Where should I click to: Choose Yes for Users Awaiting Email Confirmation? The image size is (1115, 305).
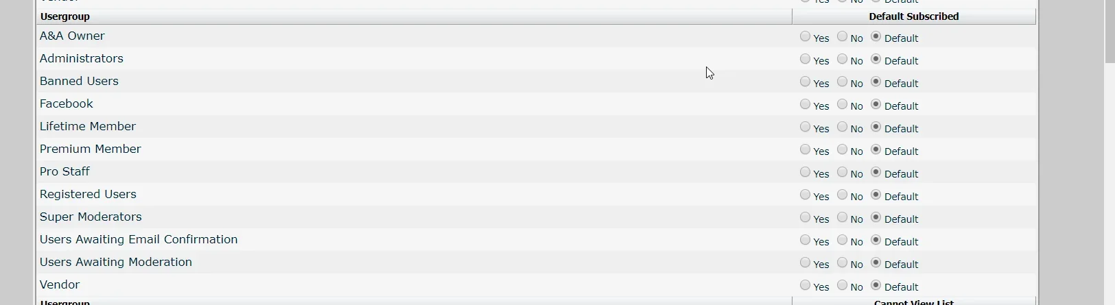[806, 240]
